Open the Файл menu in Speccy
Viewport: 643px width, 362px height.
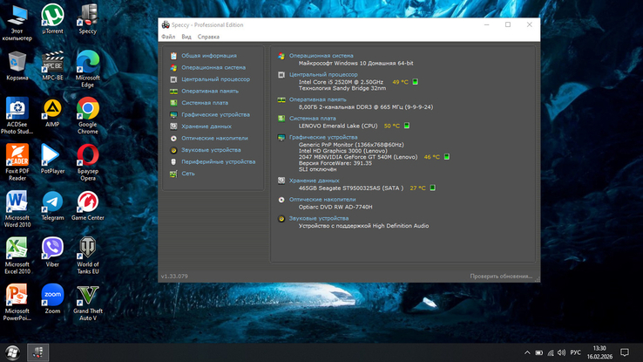coord(168,37)
